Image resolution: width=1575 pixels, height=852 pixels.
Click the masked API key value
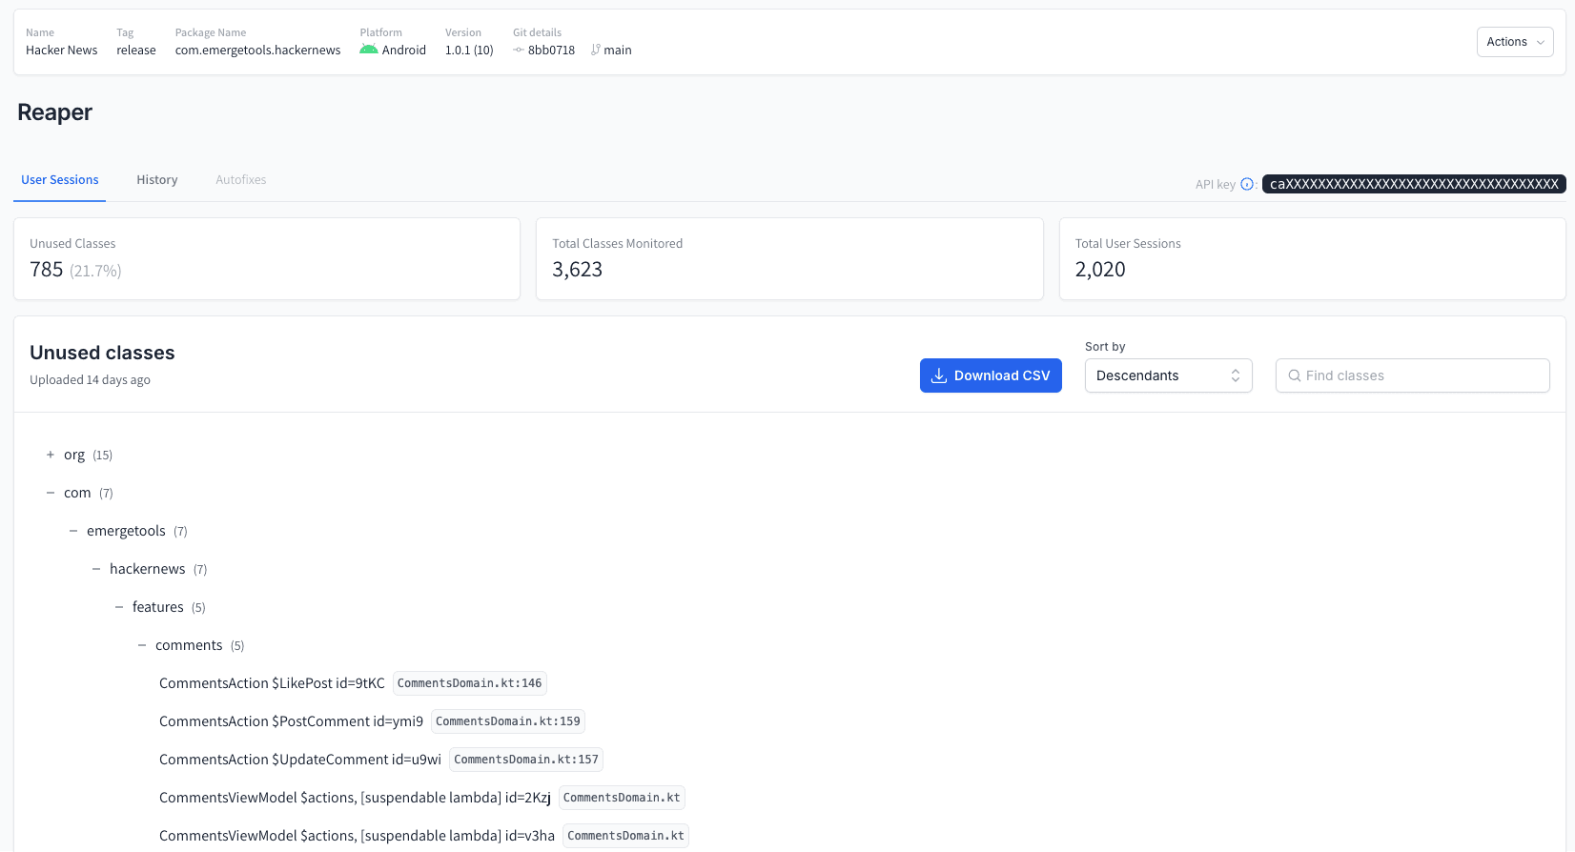(1413, 184)
